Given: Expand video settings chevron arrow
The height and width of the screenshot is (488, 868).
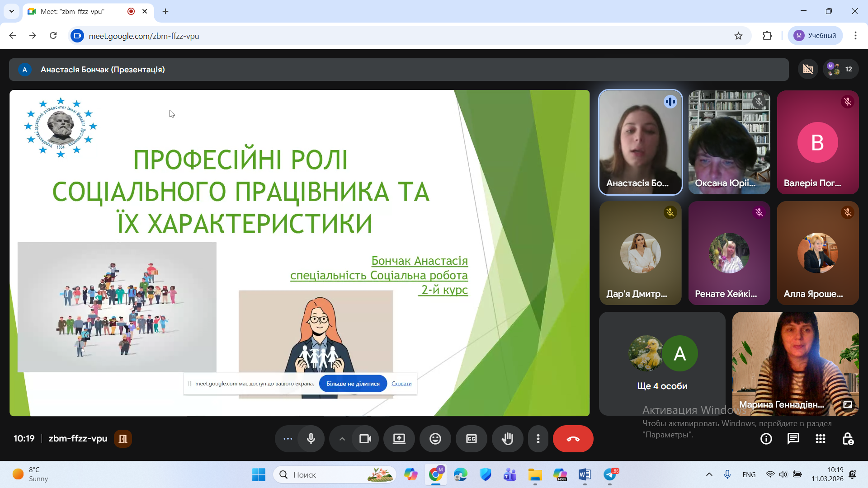Looking at the screenshot, I should [342, 439].
